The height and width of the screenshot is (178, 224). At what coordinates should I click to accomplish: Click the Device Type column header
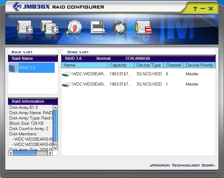149,65
